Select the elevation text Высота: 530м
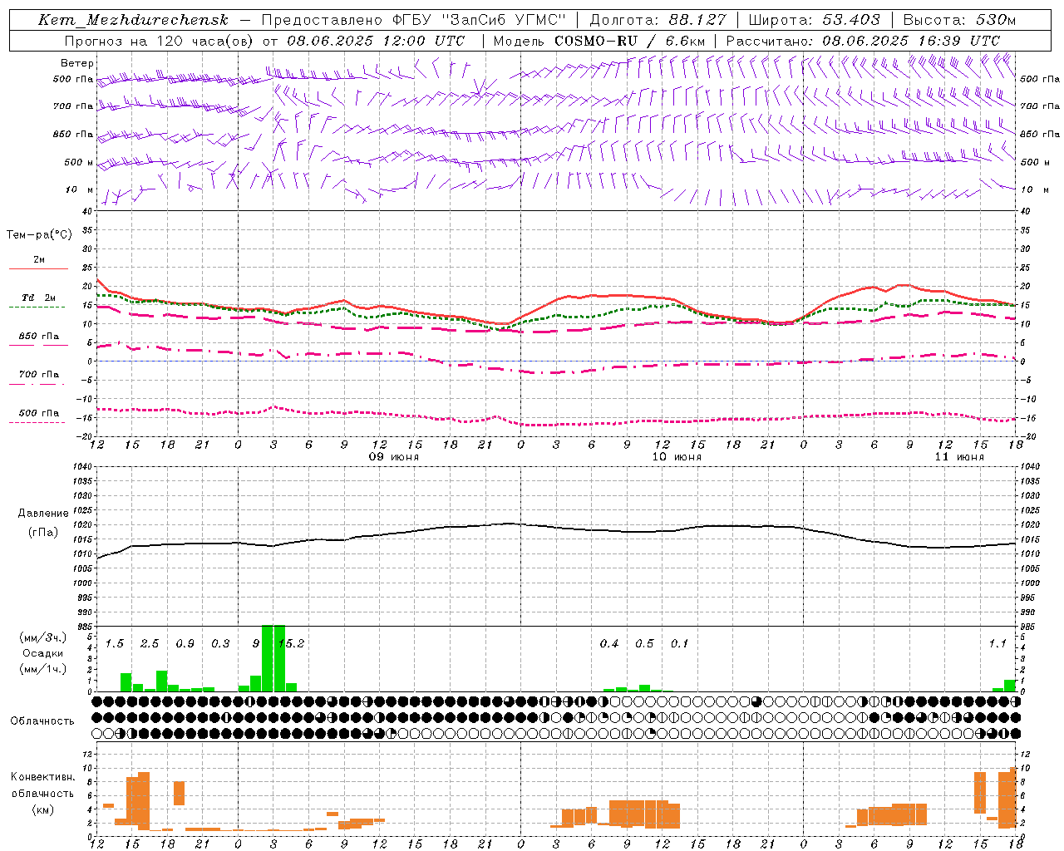Screen dimensions: 1064x851 click(959, 20)
